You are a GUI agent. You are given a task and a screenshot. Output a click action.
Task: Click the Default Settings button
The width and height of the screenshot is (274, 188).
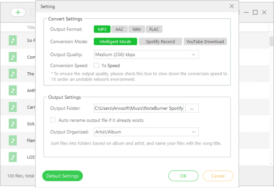(63, 176)
